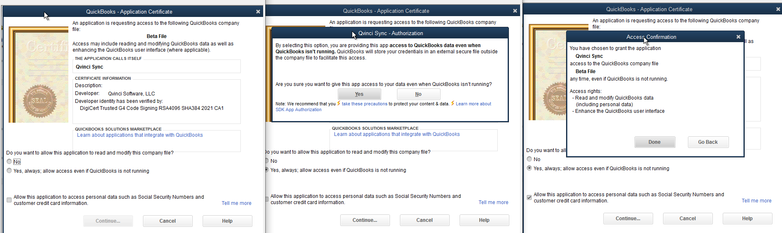
Task: Open the take these precautions link
Action: pos(365,104)
